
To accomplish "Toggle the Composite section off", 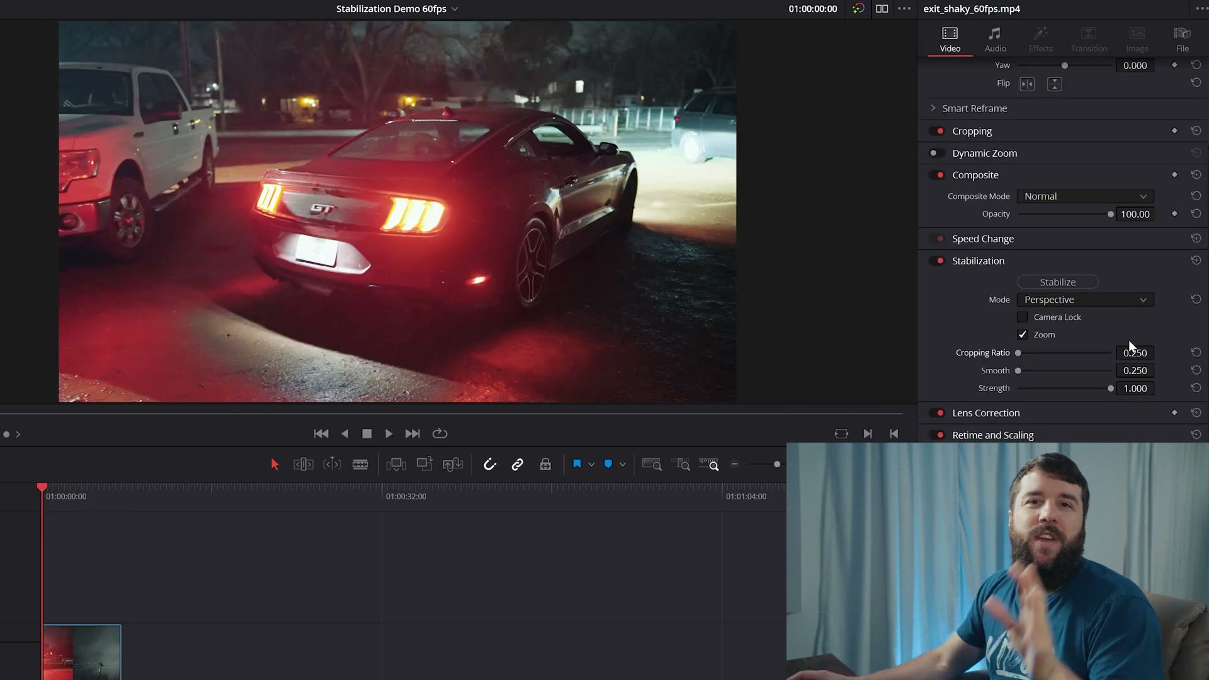I will pyautogui.click(x=937, y=175).
